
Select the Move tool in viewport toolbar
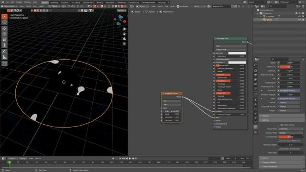tap(4, 29)
